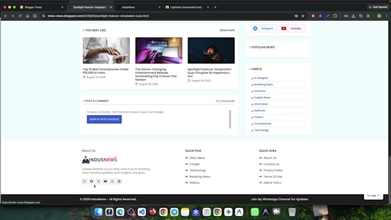This screenshot has width=391, height=220.
Task: Click the Ask Gemini button
Action: pyautogui.click(x=378, y=7)
